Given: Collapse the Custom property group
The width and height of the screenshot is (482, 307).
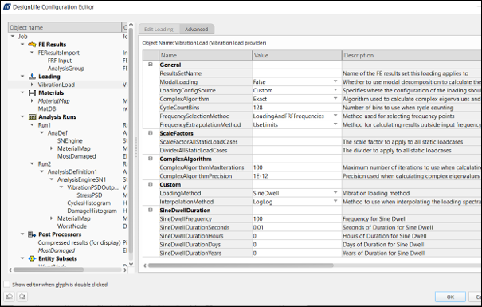Looking at the screenshot, I should point(151,184).
